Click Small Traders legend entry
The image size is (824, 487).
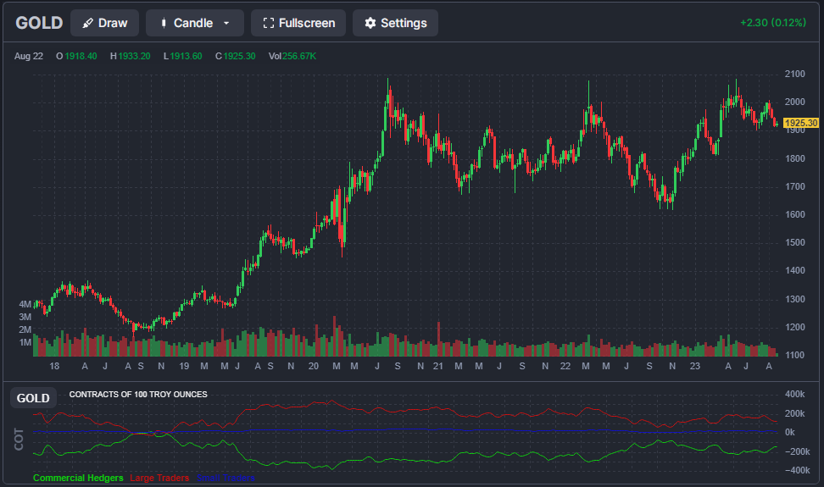tap(226, 478)
